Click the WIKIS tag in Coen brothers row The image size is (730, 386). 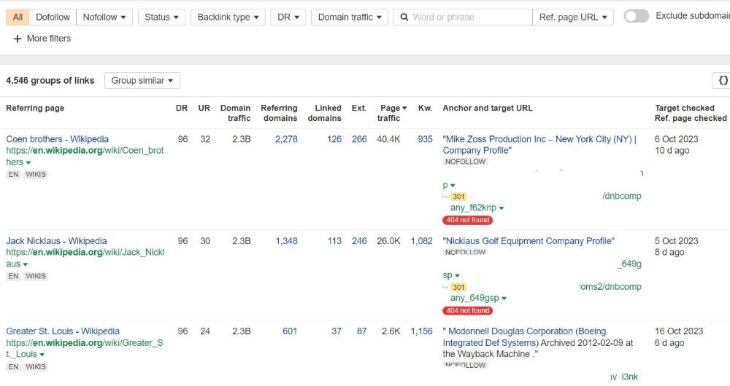[x=36, y=174]
